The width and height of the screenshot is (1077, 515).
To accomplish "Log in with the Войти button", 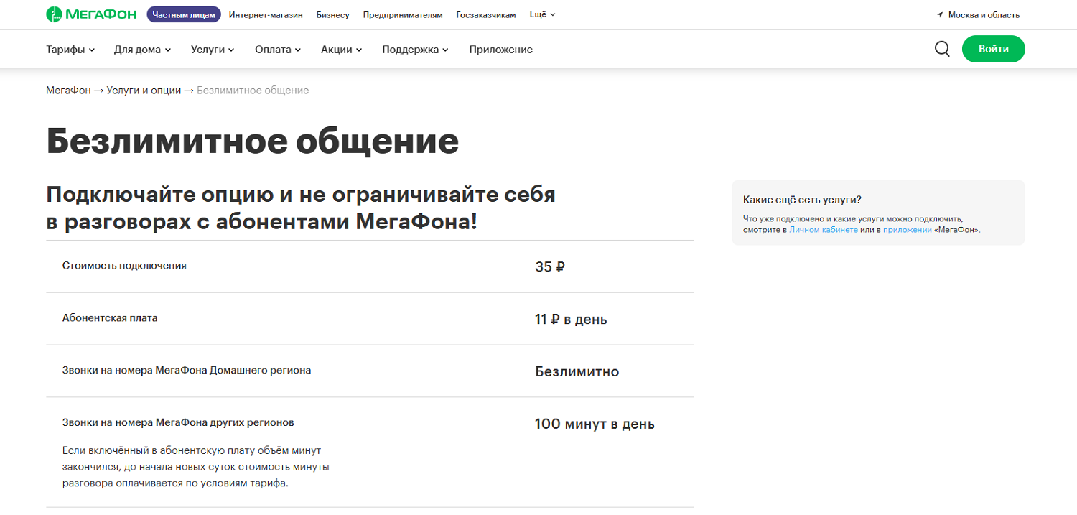I will (x=993, y=49).
